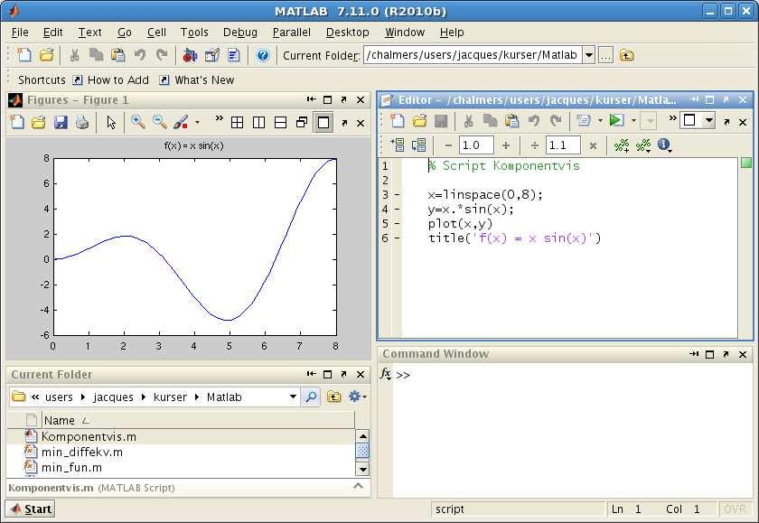Click the Editor open folder icon
The height and width of the screenshot is (523, 759).
419,121
